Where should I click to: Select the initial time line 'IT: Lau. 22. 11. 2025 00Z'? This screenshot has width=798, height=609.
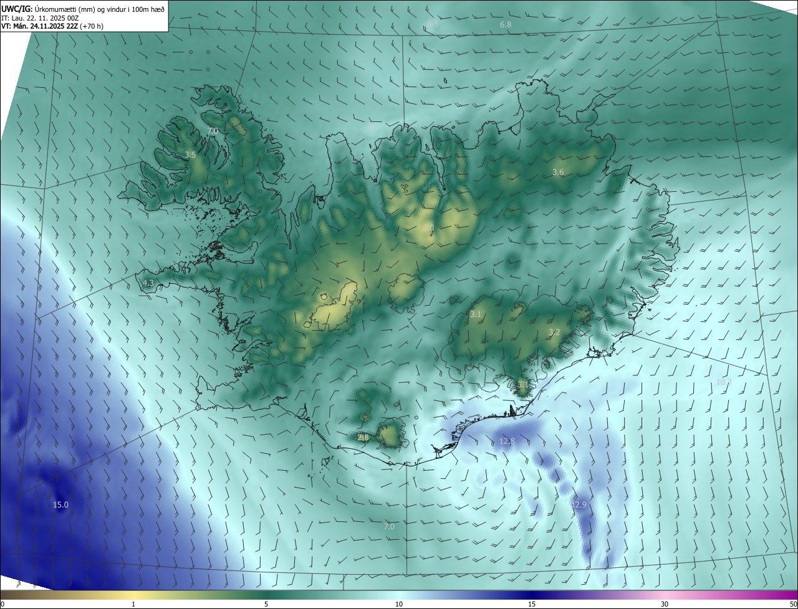coord(41,17)
